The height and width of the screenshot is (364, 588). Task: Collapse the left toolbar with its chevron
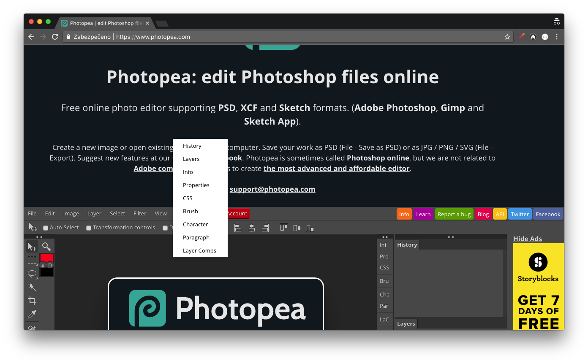(x=39, y=237)
